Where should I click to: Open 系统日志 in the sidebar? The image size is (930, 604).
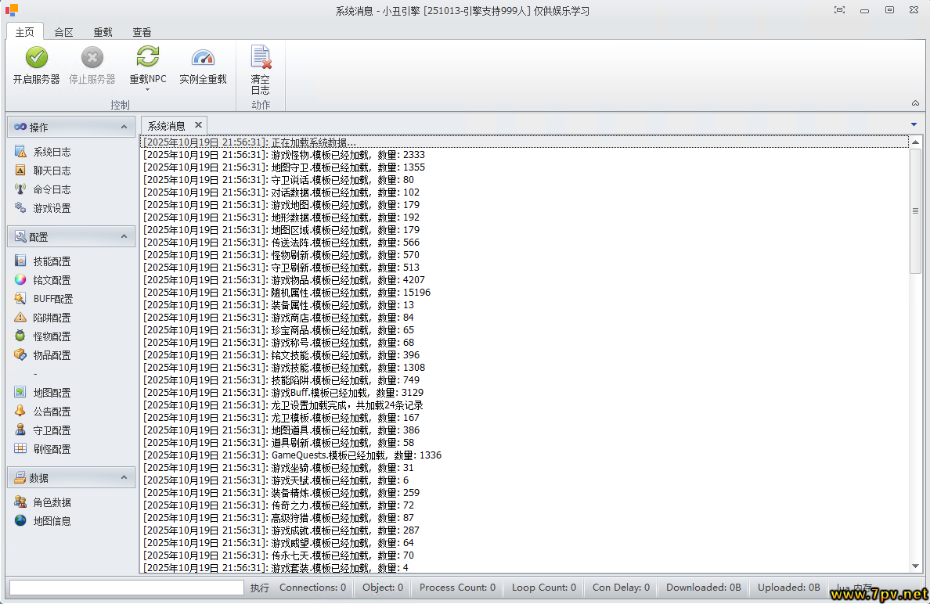pyautogui.click(x=52, y=152)
